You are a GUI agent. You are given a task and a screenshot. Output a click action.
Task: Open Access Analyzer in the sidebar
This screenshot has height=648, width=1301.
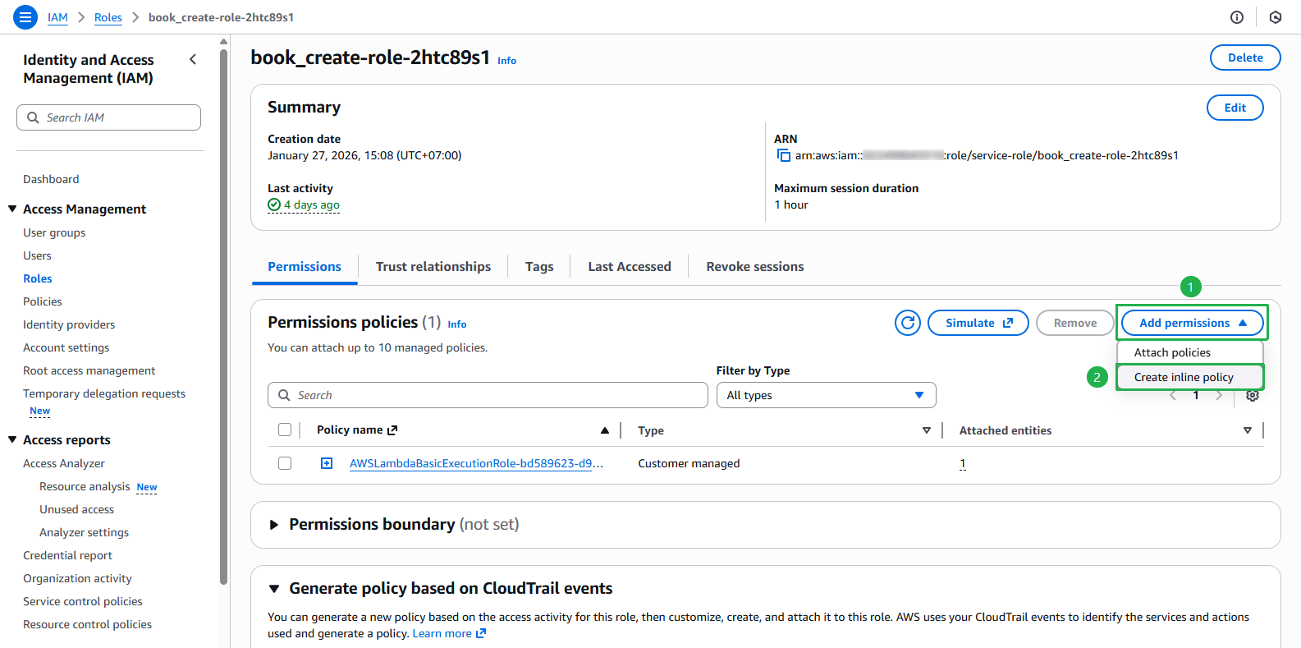[64, 463]
